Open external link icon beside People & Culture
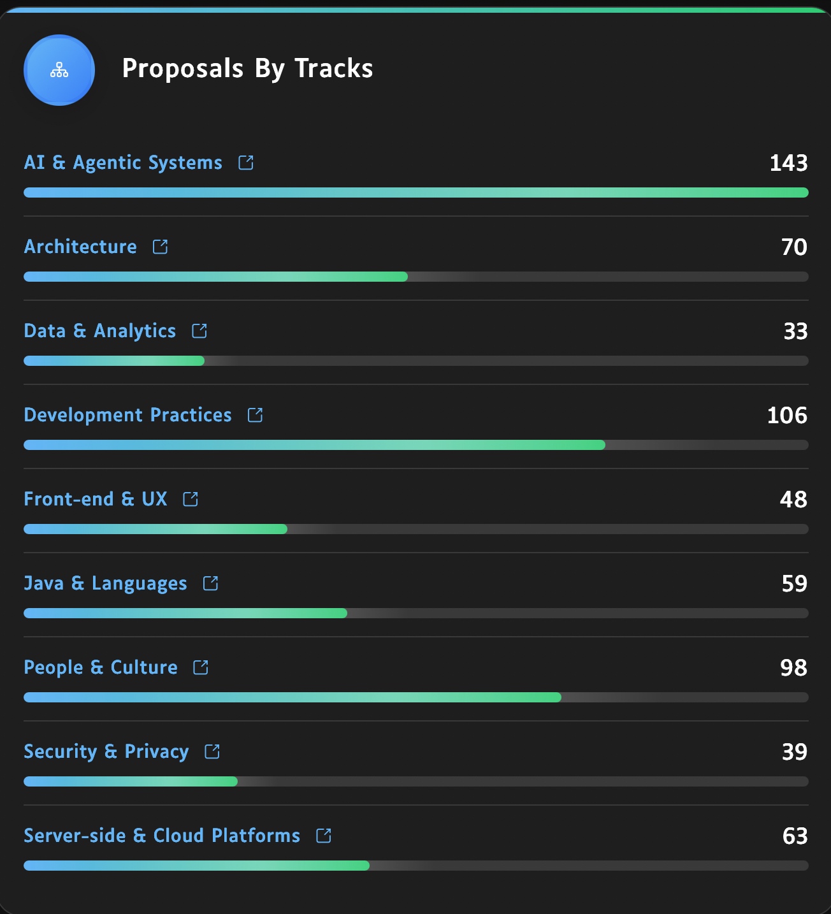831x914 pixels. tap(201, 668)
